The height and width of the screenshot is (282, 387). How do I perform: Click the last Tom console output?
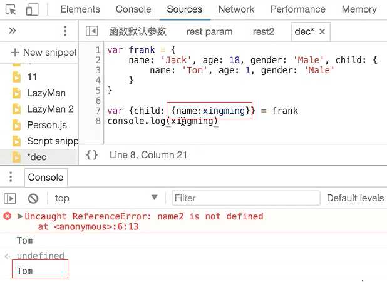(24, 271)
